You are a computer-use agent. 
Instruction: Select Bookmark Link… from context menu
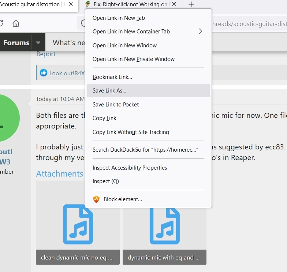[x=148, y=77]
